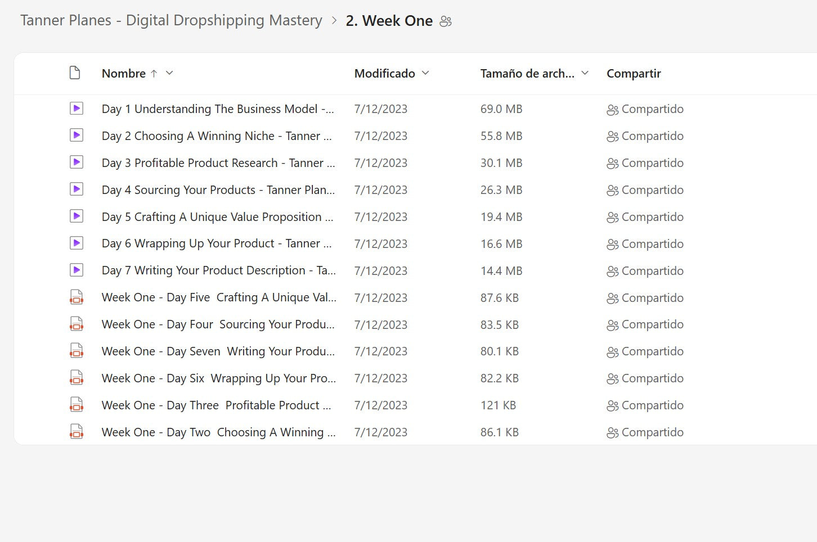
Task: Click the Week One Day Three PDF icon
Action: tap(77, 405)
